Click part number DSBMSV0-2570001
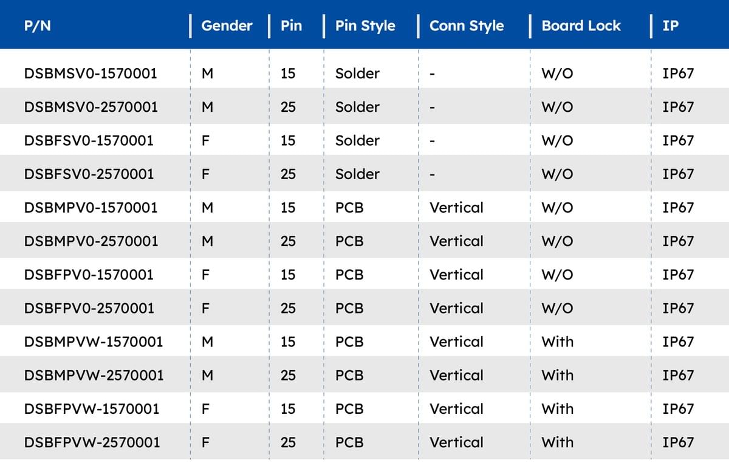This screenshot has height=474, width=729. pos(91,107)
